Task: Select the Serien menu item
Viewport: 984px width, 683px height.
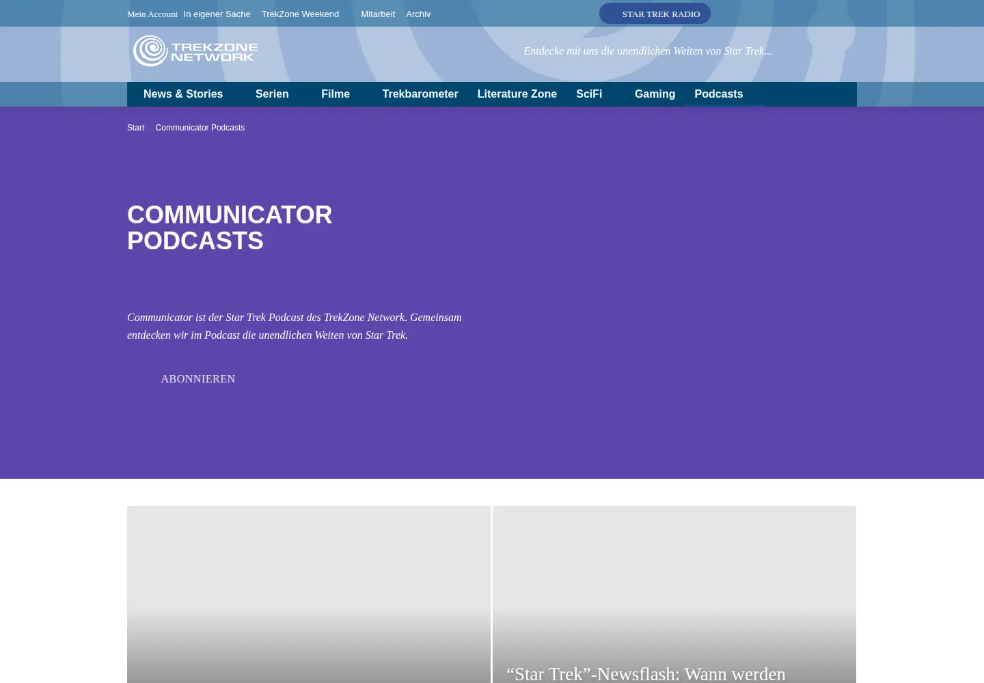Action: pyautogui.click(x=272, y=94)
